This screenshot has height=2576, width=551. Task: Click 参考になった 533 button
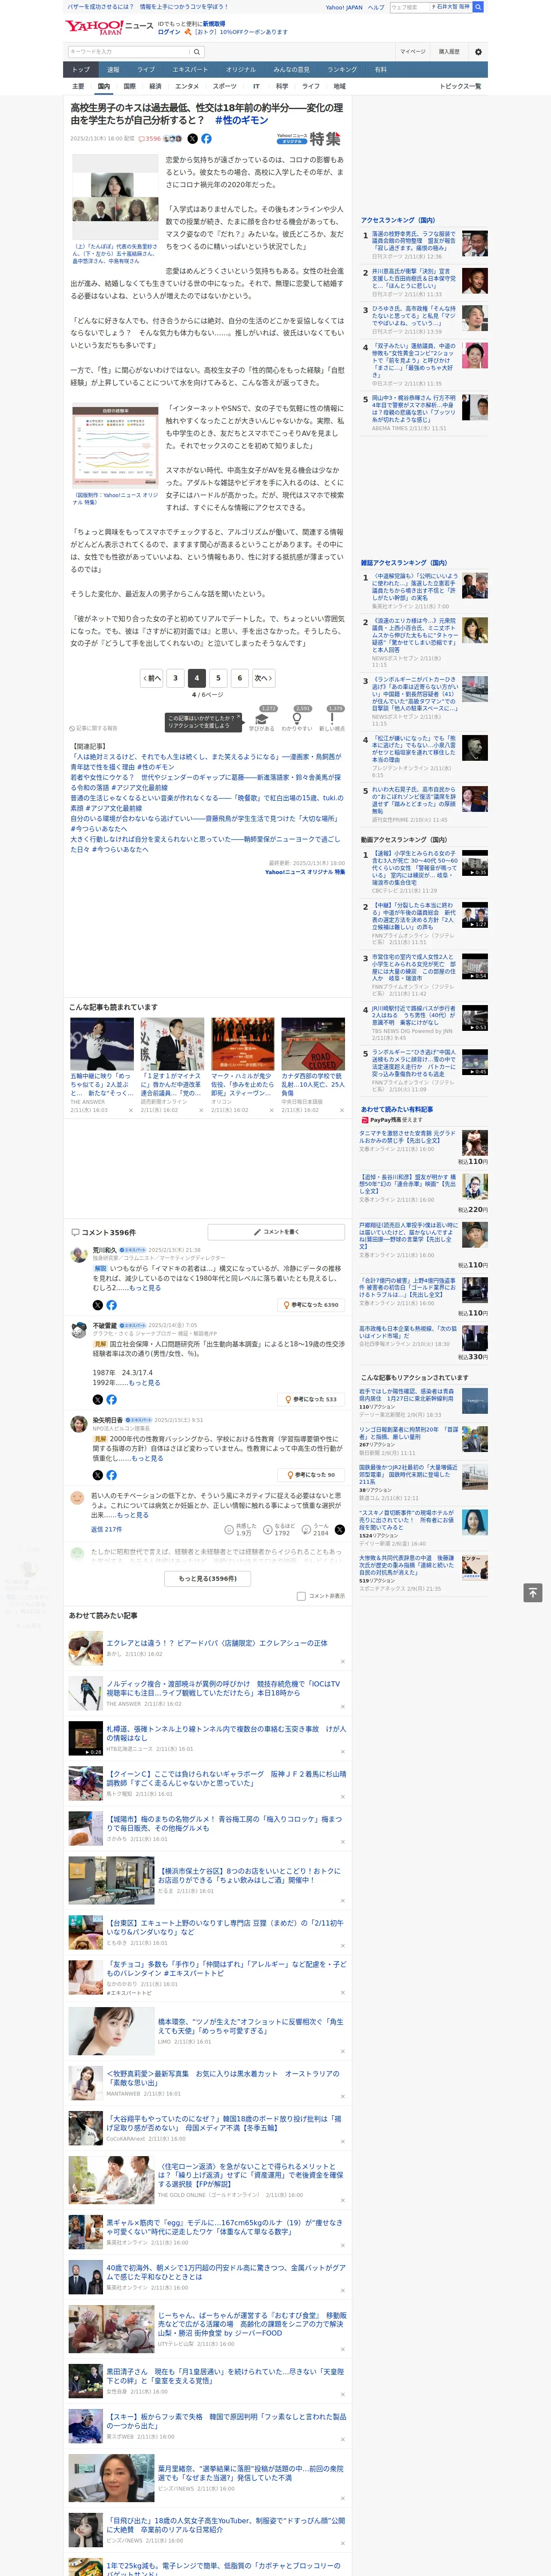[311, 1399]
